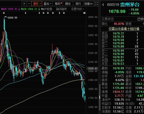Select the 买四 bid row at 1678.87
The width and height of the screenshot is (144, 114).
[122, 60]
